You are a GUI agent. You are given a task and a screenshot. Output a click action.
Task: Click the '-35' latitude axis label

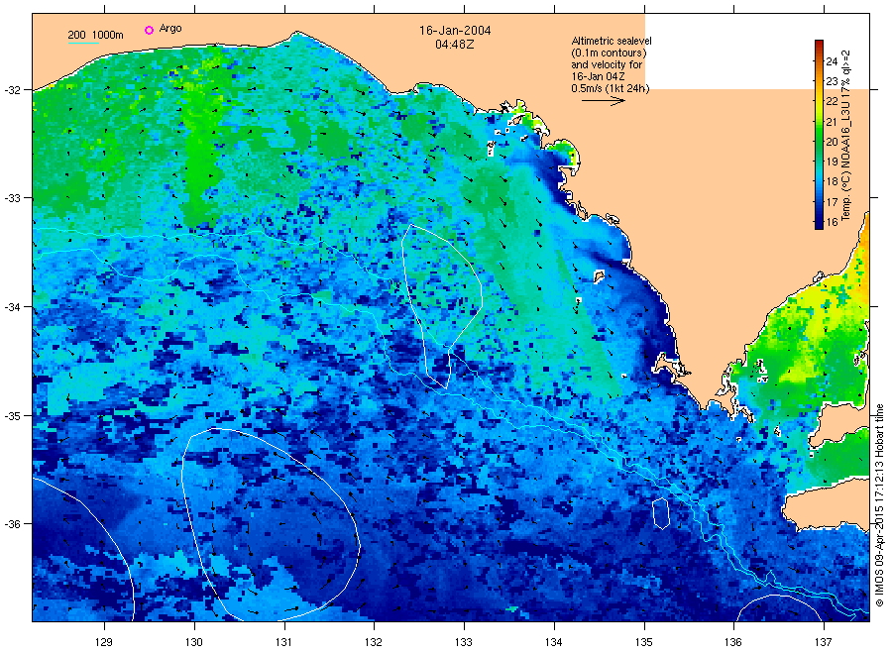click(x=13, y=416)
